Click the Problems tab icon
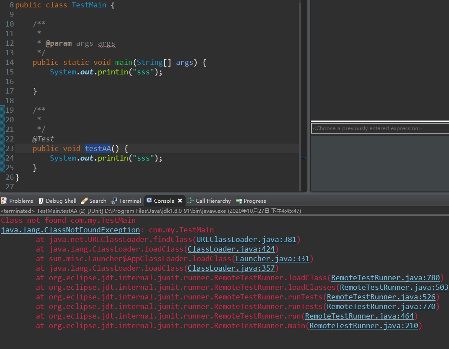The width and height of the screenshot is (449, 349). tap(4, 201)
